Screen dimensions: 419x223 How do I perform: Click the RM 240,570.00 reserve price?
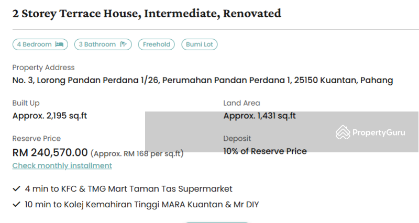tap(50, 152)
